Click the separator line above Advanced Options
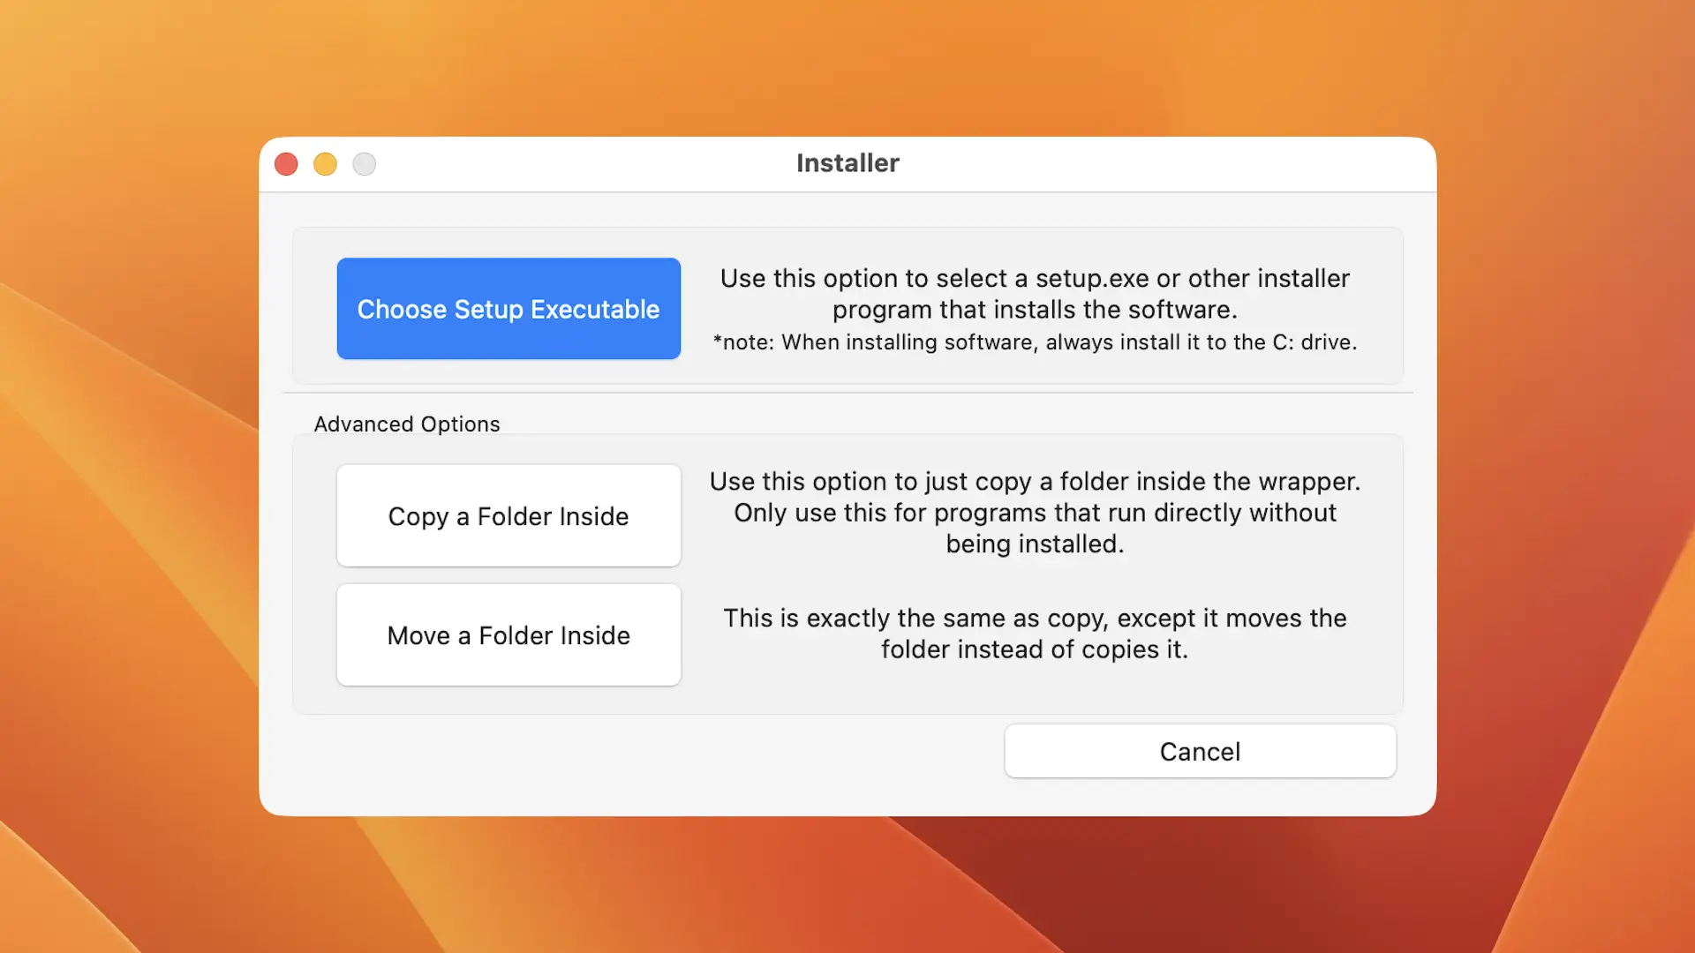The height and width of the screenshot is (953, 1695). 847,393
